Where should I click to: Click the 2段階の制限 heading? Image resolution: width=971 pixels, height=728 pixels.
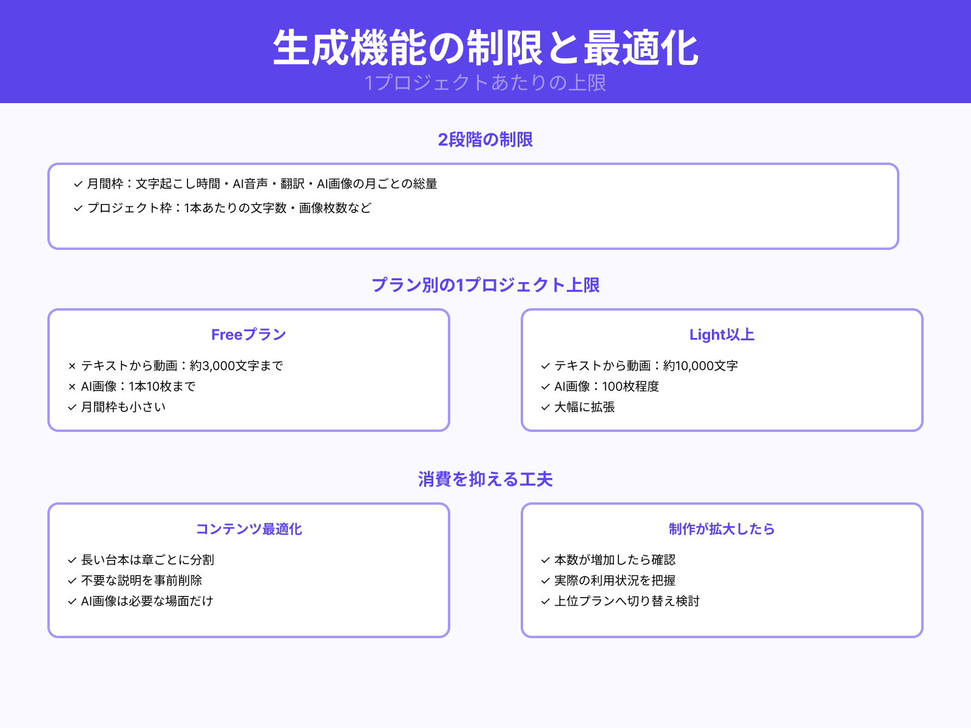tap(486, 140)
